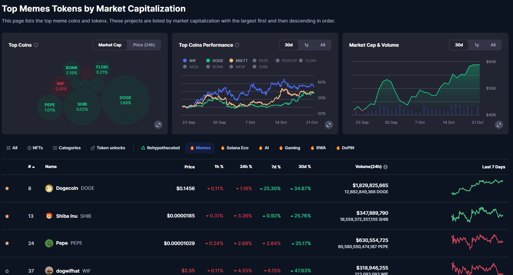Sort table by rank # column

click(31, 167)
